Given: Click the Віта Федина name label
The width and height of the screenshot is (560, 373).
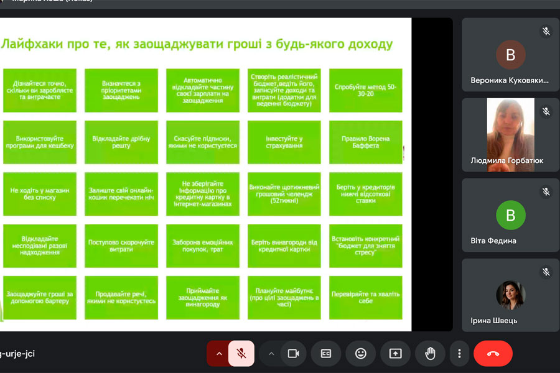Looking at the screenshot, I should (493, 241).
